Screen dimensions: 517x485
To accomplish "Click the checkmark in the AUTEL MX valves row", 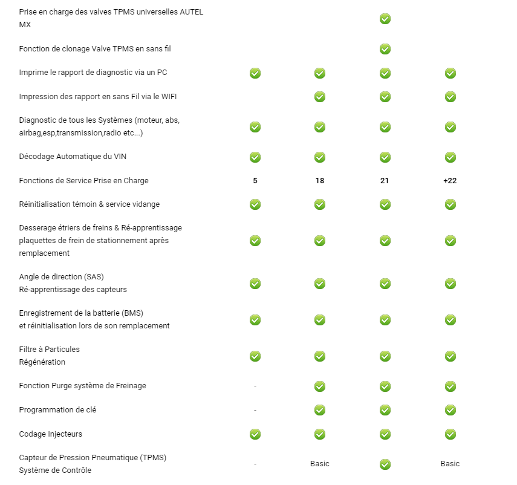I will click(x=385, y=19).
